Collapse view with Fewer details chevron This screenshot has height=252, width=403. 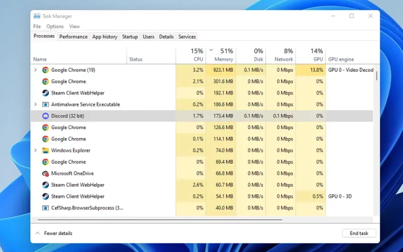coord(37,233)
